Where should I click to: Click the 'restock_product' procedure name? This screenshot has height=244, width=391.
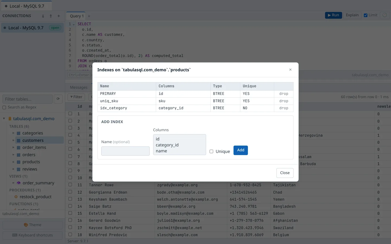36,197
